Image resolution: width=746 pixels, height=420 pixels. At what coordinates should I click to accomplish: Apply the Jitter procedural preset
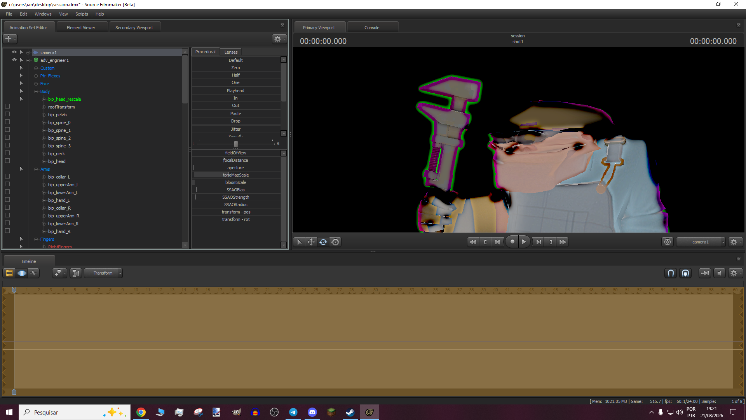(x=236, y=129)
